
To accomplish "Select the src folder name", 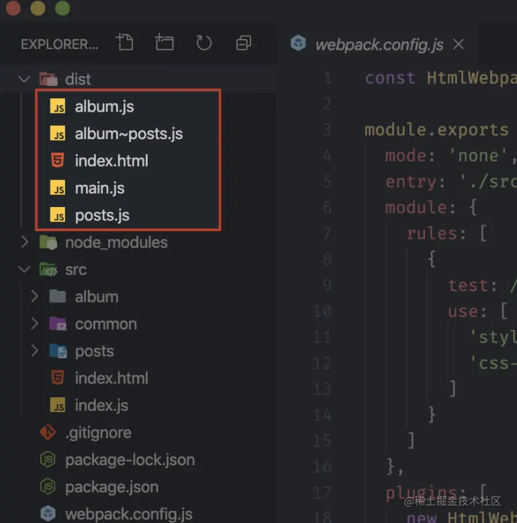I will [76, 270].
